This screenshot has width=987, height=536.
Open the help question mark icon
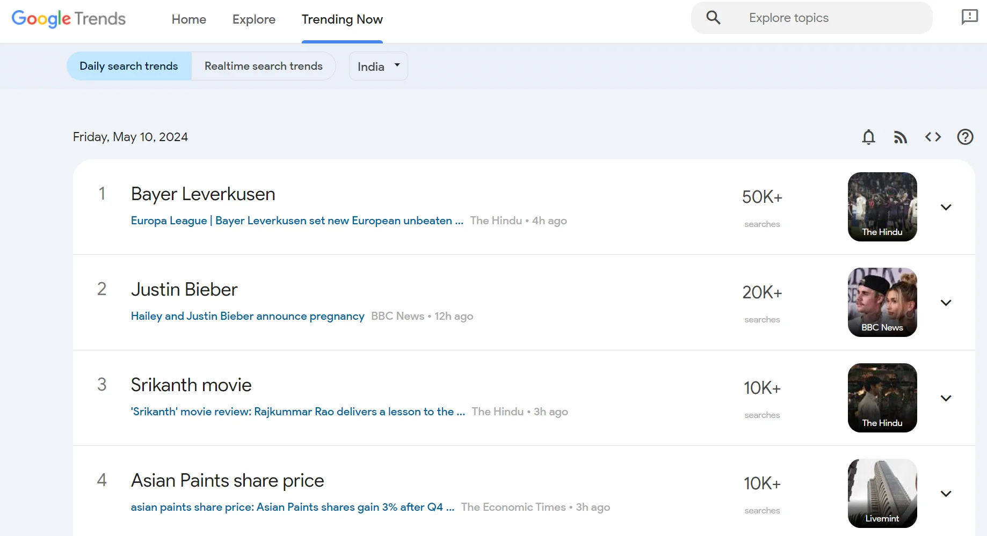[965, 137]
